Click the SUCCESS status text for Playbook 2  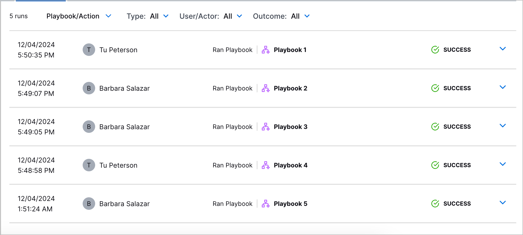click(x=457, y=88)
